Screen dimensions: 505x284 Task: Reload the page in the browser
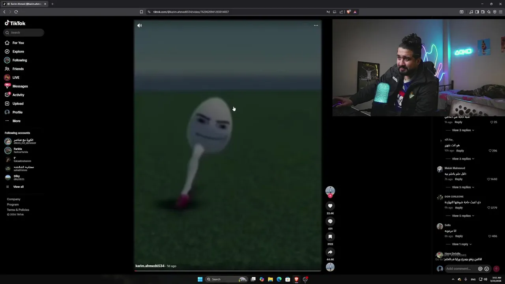(16, 12)
